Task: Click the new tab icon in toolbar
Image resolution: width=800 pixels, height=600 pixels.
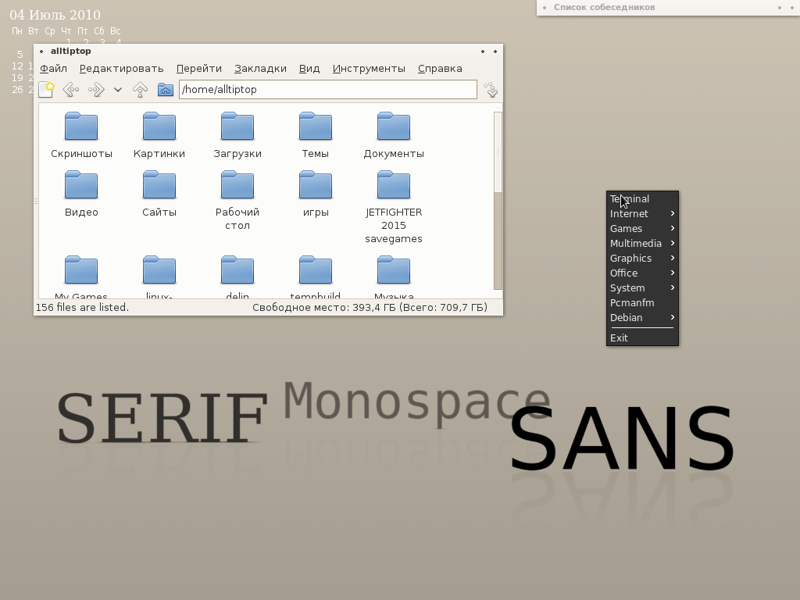Action: (x=46, y=90)
